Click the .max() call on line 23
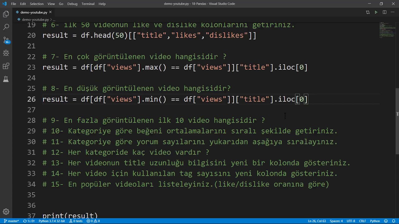This screenshot has height=224, width=399. tap(154, 67)
